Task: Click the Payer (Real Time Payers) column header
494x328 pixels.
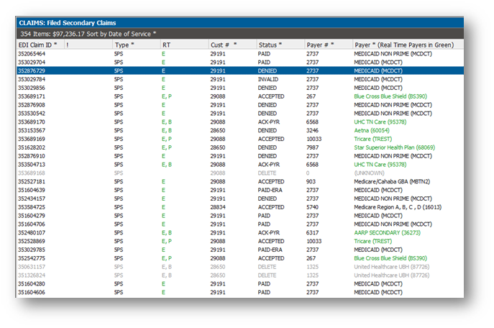Action: tap(403, 45)
